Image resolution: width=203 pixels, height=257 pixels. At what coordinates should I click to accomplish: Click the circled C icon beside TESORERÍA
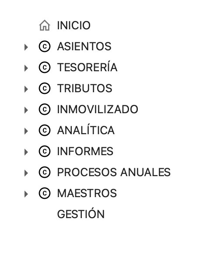click(x=45, y=67)
